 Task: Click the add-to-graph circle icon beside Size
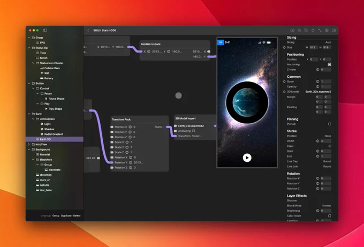pos(284,47)
